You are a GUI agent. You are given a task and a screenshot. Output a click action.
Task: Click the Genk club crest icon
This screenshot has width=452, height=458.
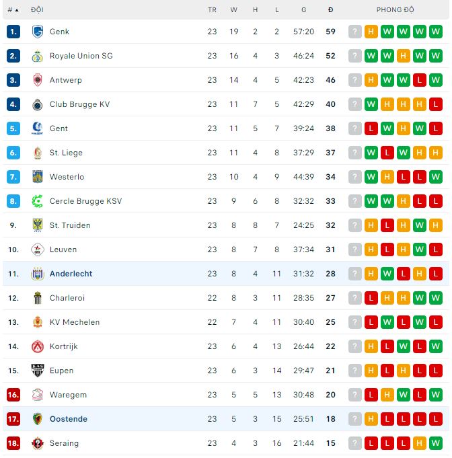click(38, 32)
